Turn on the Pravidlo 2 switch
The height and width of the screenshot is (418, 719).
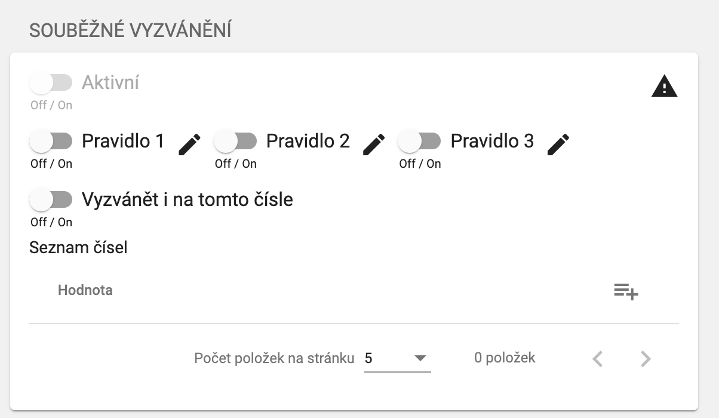[x=235, y=142]
